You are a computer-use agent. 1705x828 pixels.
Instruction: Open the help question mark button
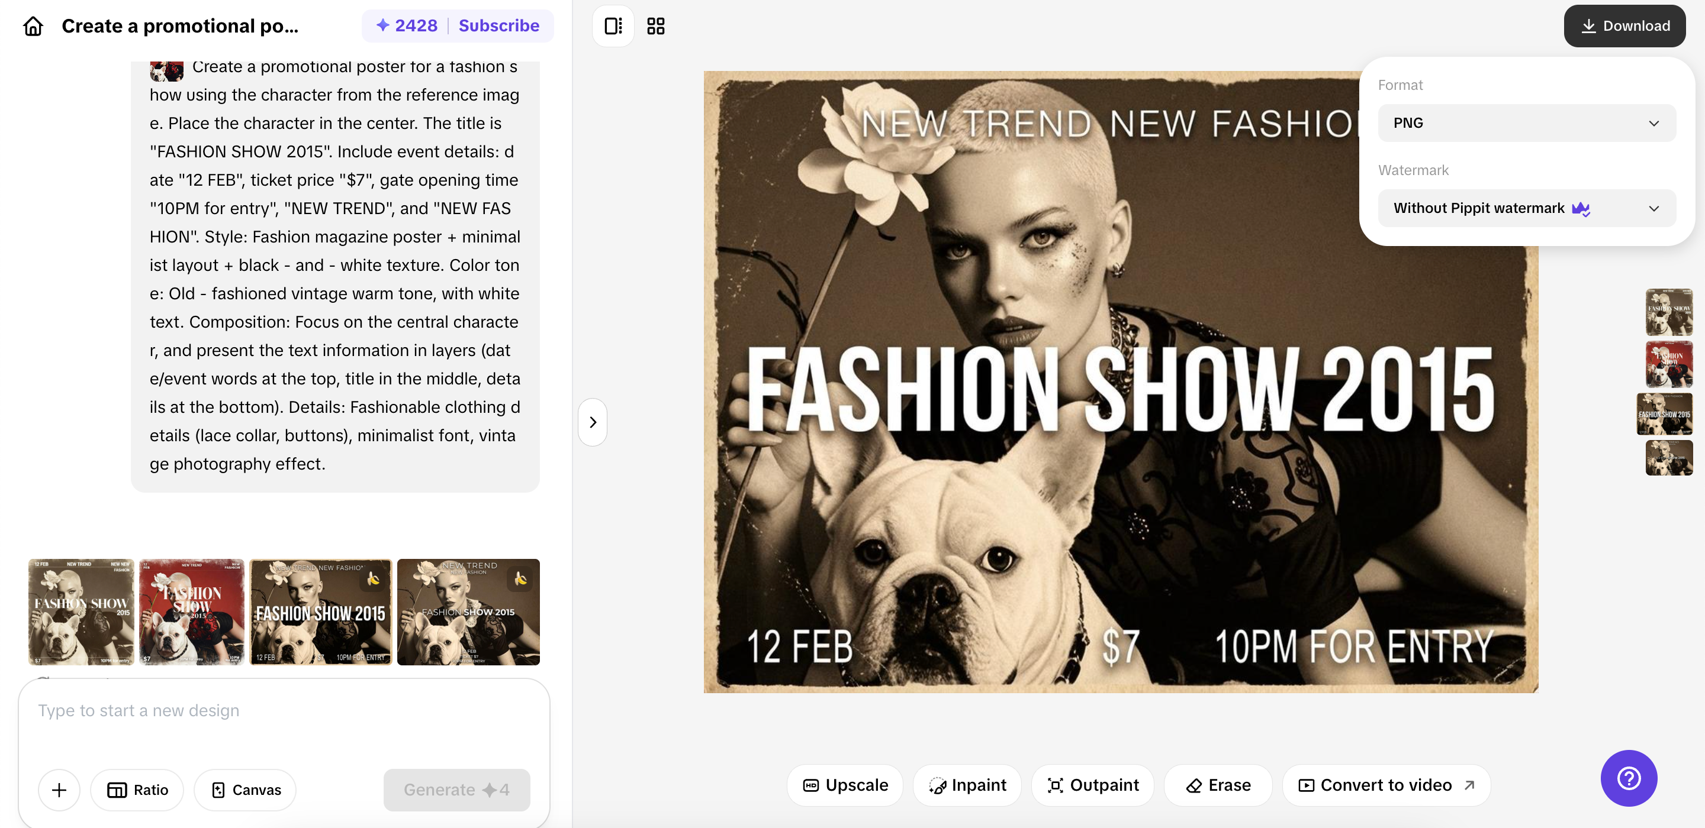click(x=1628, y=778)
